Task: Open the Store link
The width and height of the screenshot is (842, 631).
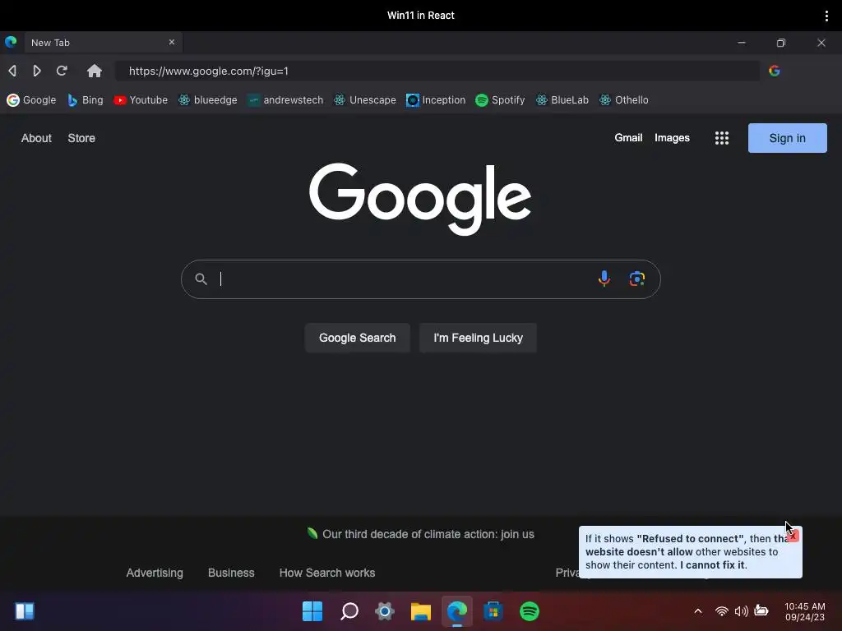Action: tap(81, 138)
